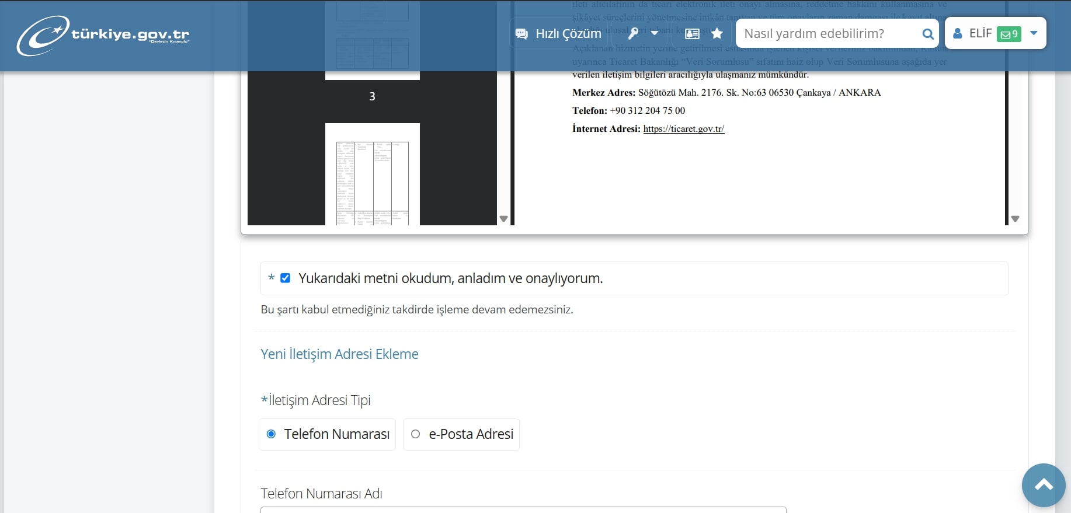Open Hızlı Çözüm quick help
1071x513 pixels.
tap(558, 34)
